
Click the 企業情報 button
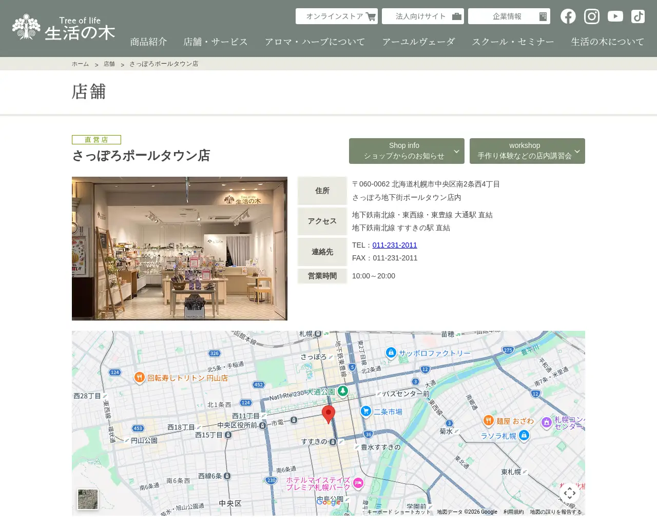509,16
